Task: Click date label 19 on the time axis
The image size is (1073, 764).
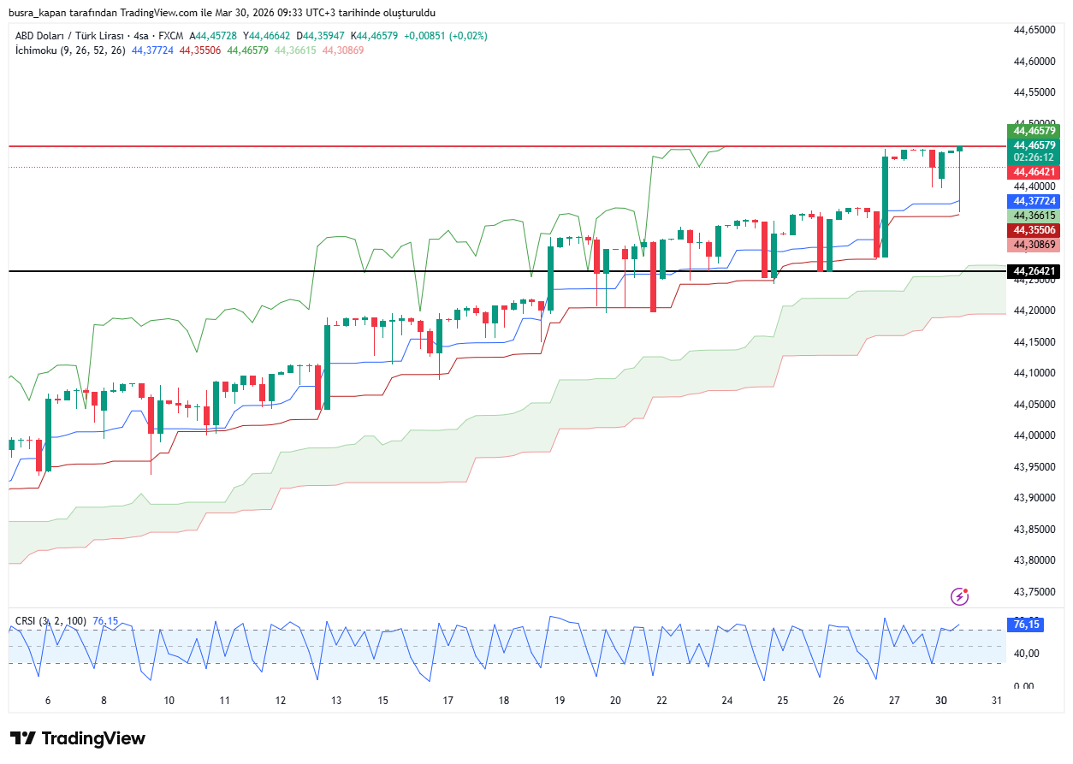Action: point(560,701)
